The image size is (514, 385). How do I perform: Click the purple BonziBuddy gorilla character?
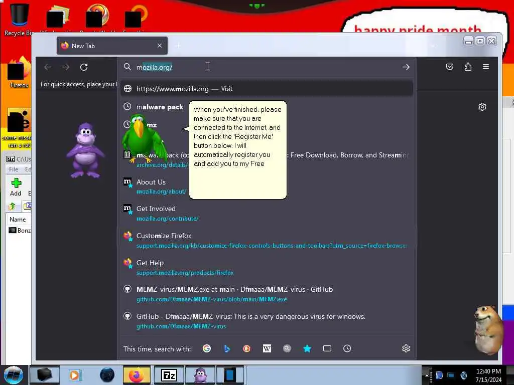coord(85,150)
